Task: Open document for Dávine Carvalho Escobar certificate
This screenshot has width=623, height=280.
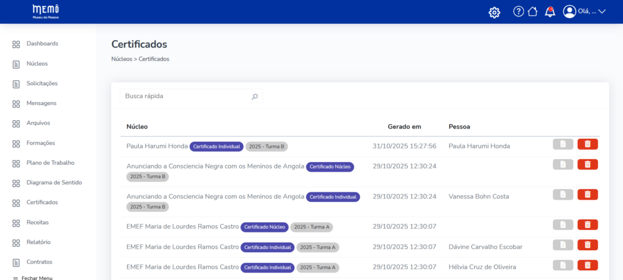Action: pos(563,245)
